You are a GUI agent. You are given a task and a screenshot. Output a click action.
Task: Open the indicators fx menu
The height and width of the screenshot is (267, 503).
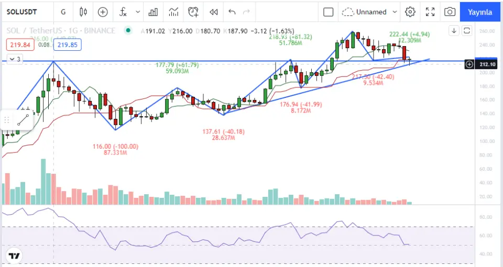(x=123, y=12)
